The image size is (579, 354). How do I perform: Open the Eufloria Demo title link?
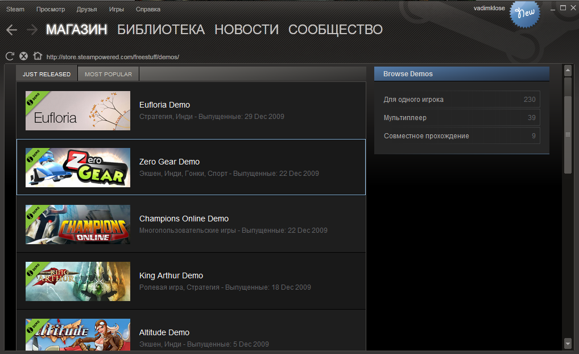tap(165, 105)
